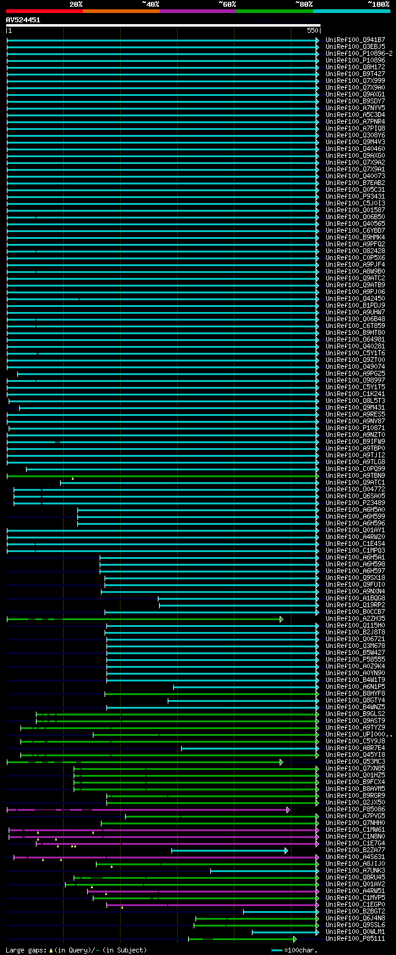
Task: Click the green ~80% identity legend segment
Action: (275, 11)
